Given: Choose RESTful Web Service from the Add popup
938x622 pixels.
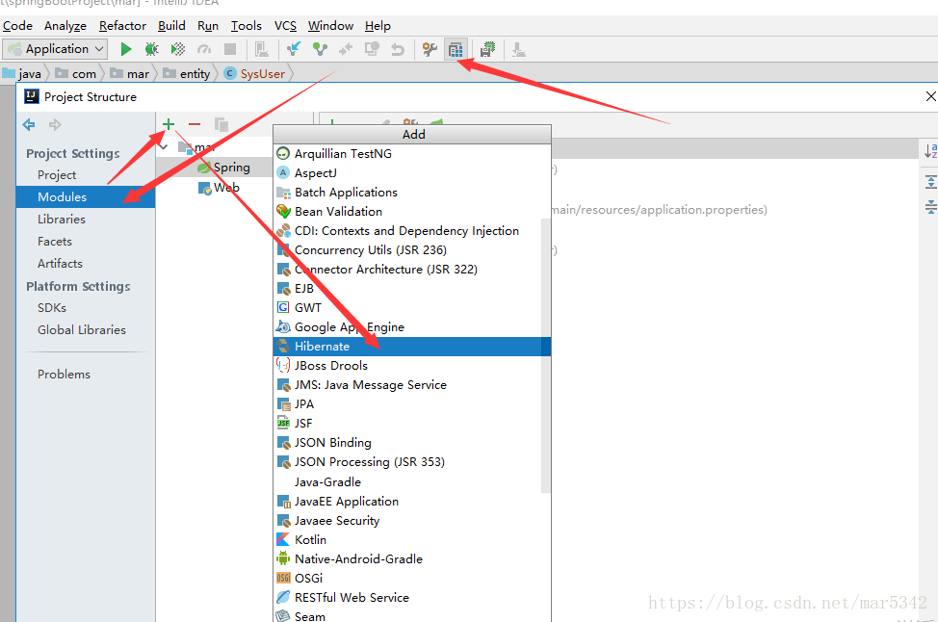Looking at the screenshot, I should [x=411, y=598].
